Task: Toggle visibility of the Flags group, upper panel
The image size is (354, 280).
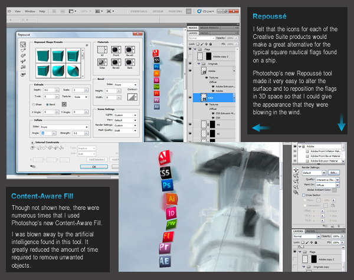Action: coord(190,49)
